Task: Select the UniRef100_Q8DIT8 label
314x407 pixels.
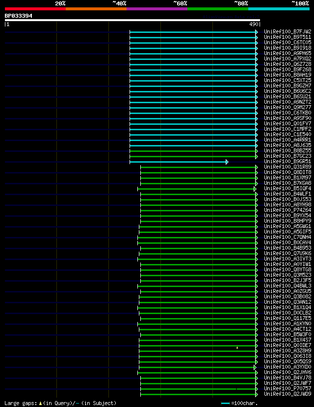Action: pos(288,173)
